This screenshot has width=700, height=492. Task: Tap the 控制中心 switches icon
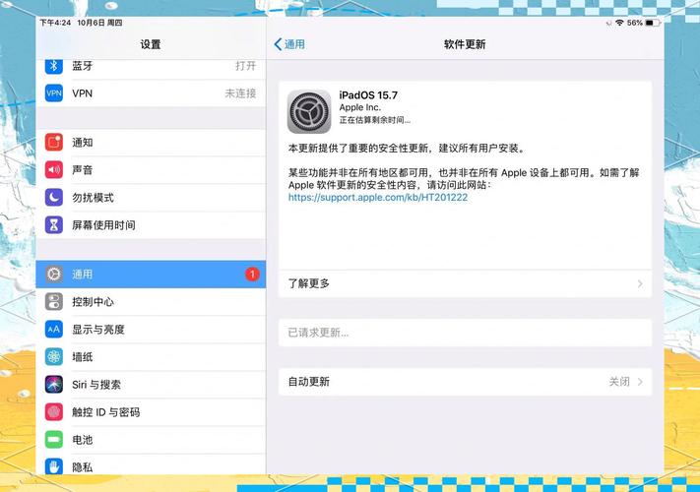(x=54, y=301)
